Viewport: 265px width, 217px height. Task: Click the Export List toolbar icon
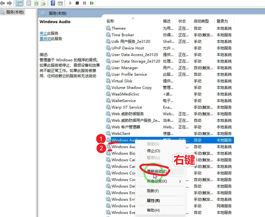point(43,3)
